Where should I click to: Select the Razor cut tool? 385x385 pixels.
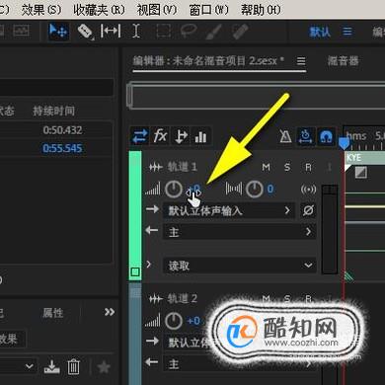[x=85, y=32]
